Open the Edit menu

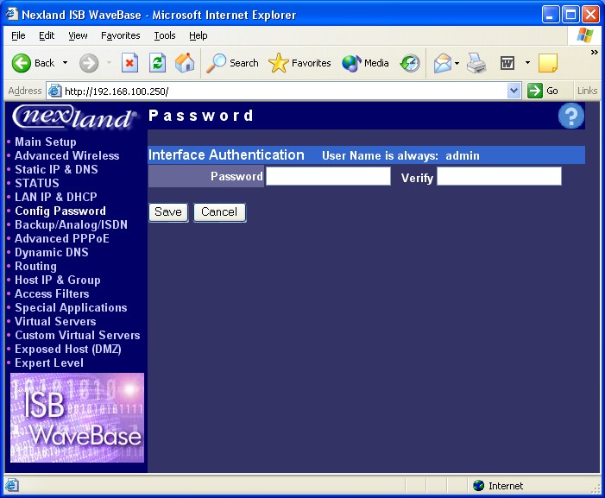coord(47,35)
